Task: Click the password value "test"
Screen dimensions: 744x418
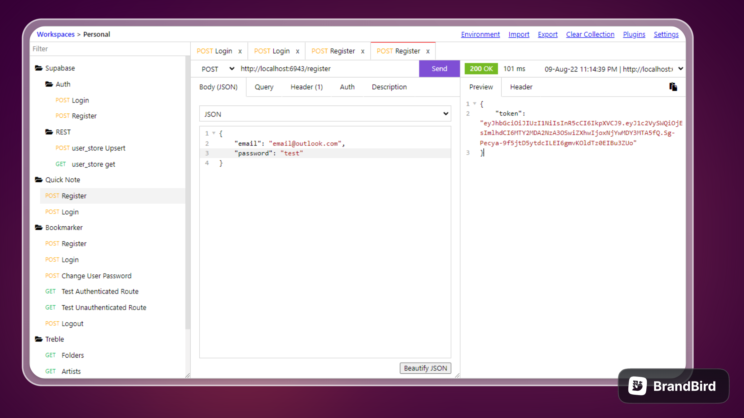Action: click(291, 153)
